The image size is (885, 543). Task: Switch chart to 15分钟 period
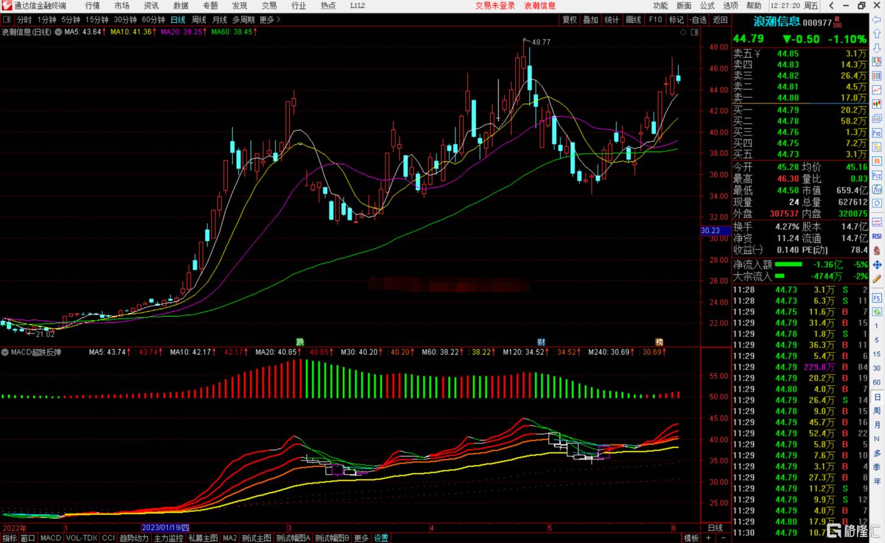[97, 20]
